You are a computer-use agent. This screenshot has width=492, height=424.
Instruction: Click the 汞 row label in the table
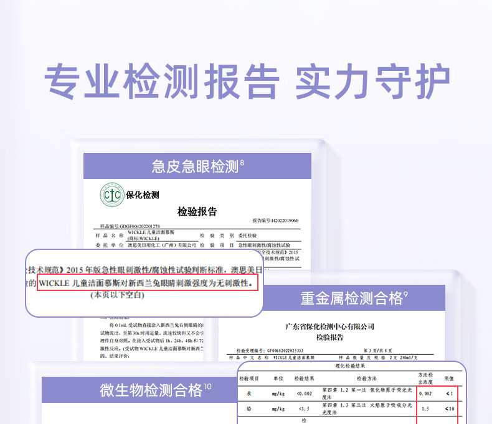249,394
